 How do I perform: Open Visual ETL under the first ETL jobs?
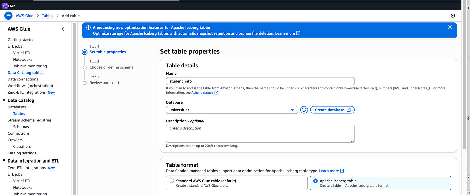pyautogui.click(x=22, y=53)
